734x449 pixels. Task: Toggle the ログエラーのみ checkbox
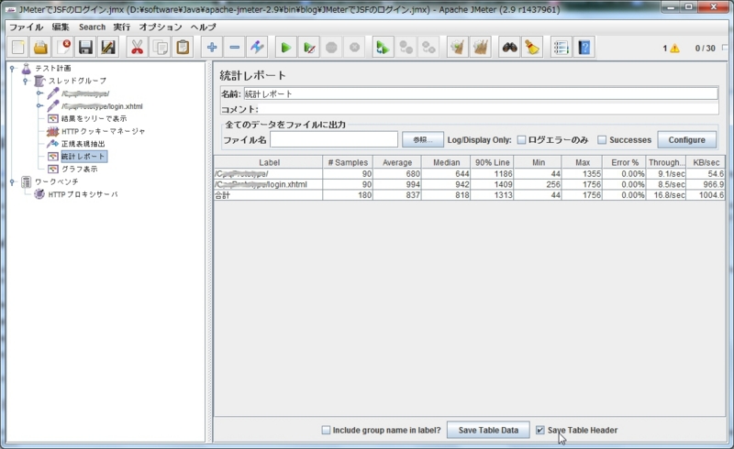click(521, 140)
